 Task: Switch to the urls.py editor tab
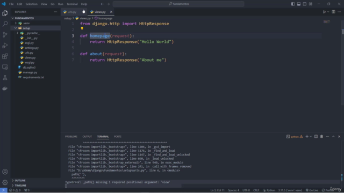pos(71,12)
